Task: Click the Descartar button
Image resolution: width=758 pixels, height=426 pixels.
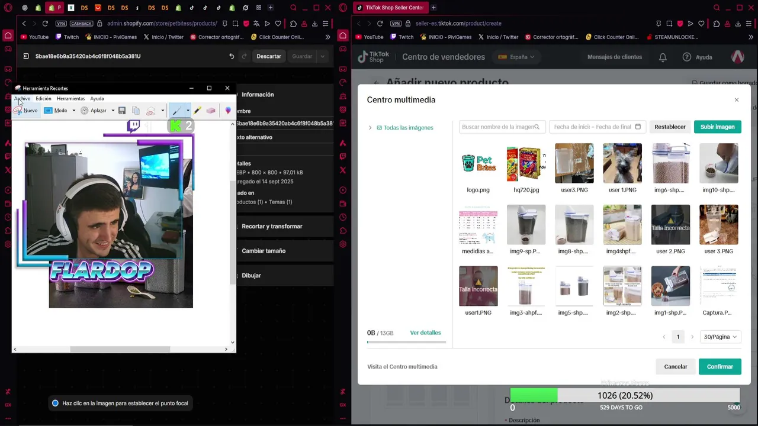Action: pos(269,56)
